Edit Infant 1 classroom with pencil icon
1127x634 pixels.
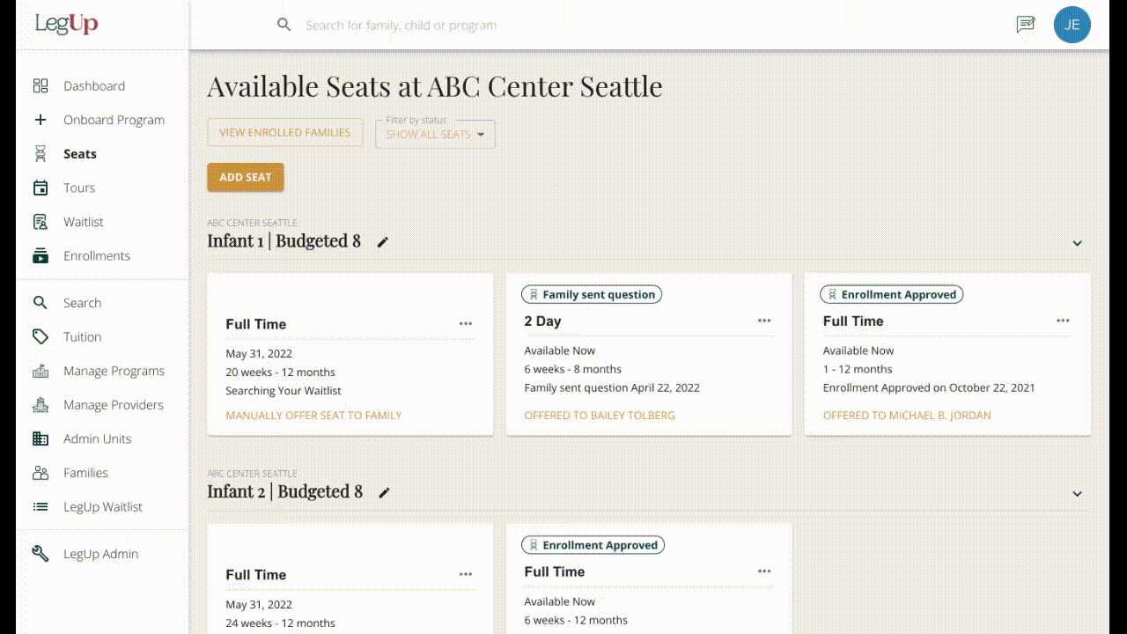click(382, 242)
